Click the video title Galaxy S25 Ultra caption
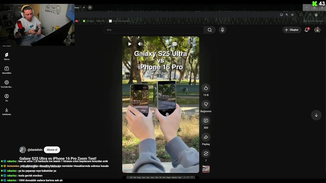Viewport: 326px width, 183px height. (x=58, y=158)
